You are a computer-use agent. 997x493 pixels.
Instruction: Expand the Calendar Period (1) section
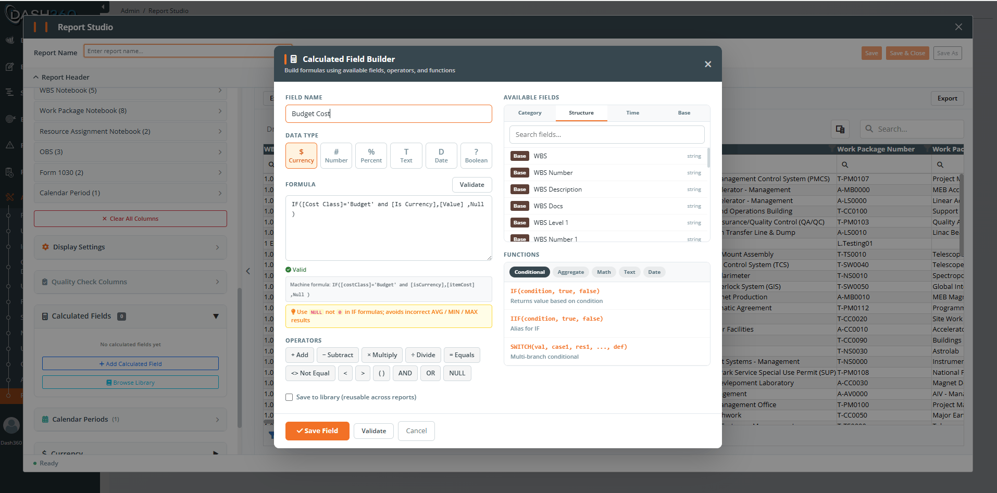pyautogui.click(x=130, y=193)
